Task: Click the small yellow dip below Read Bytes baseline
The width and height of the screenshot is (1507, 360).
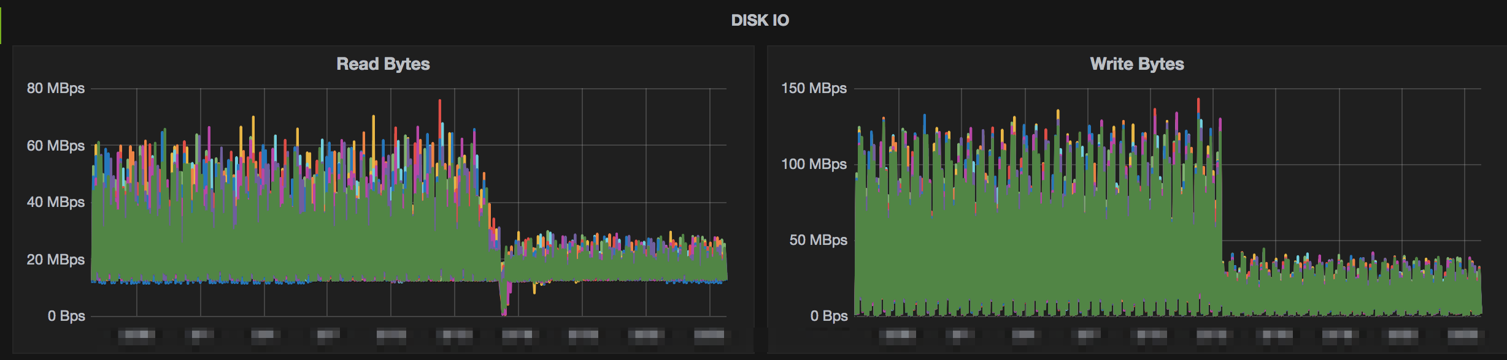Action: point(534,290)
